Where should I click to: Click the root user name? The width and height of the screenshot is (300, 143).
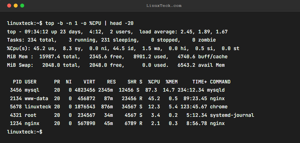31,115
